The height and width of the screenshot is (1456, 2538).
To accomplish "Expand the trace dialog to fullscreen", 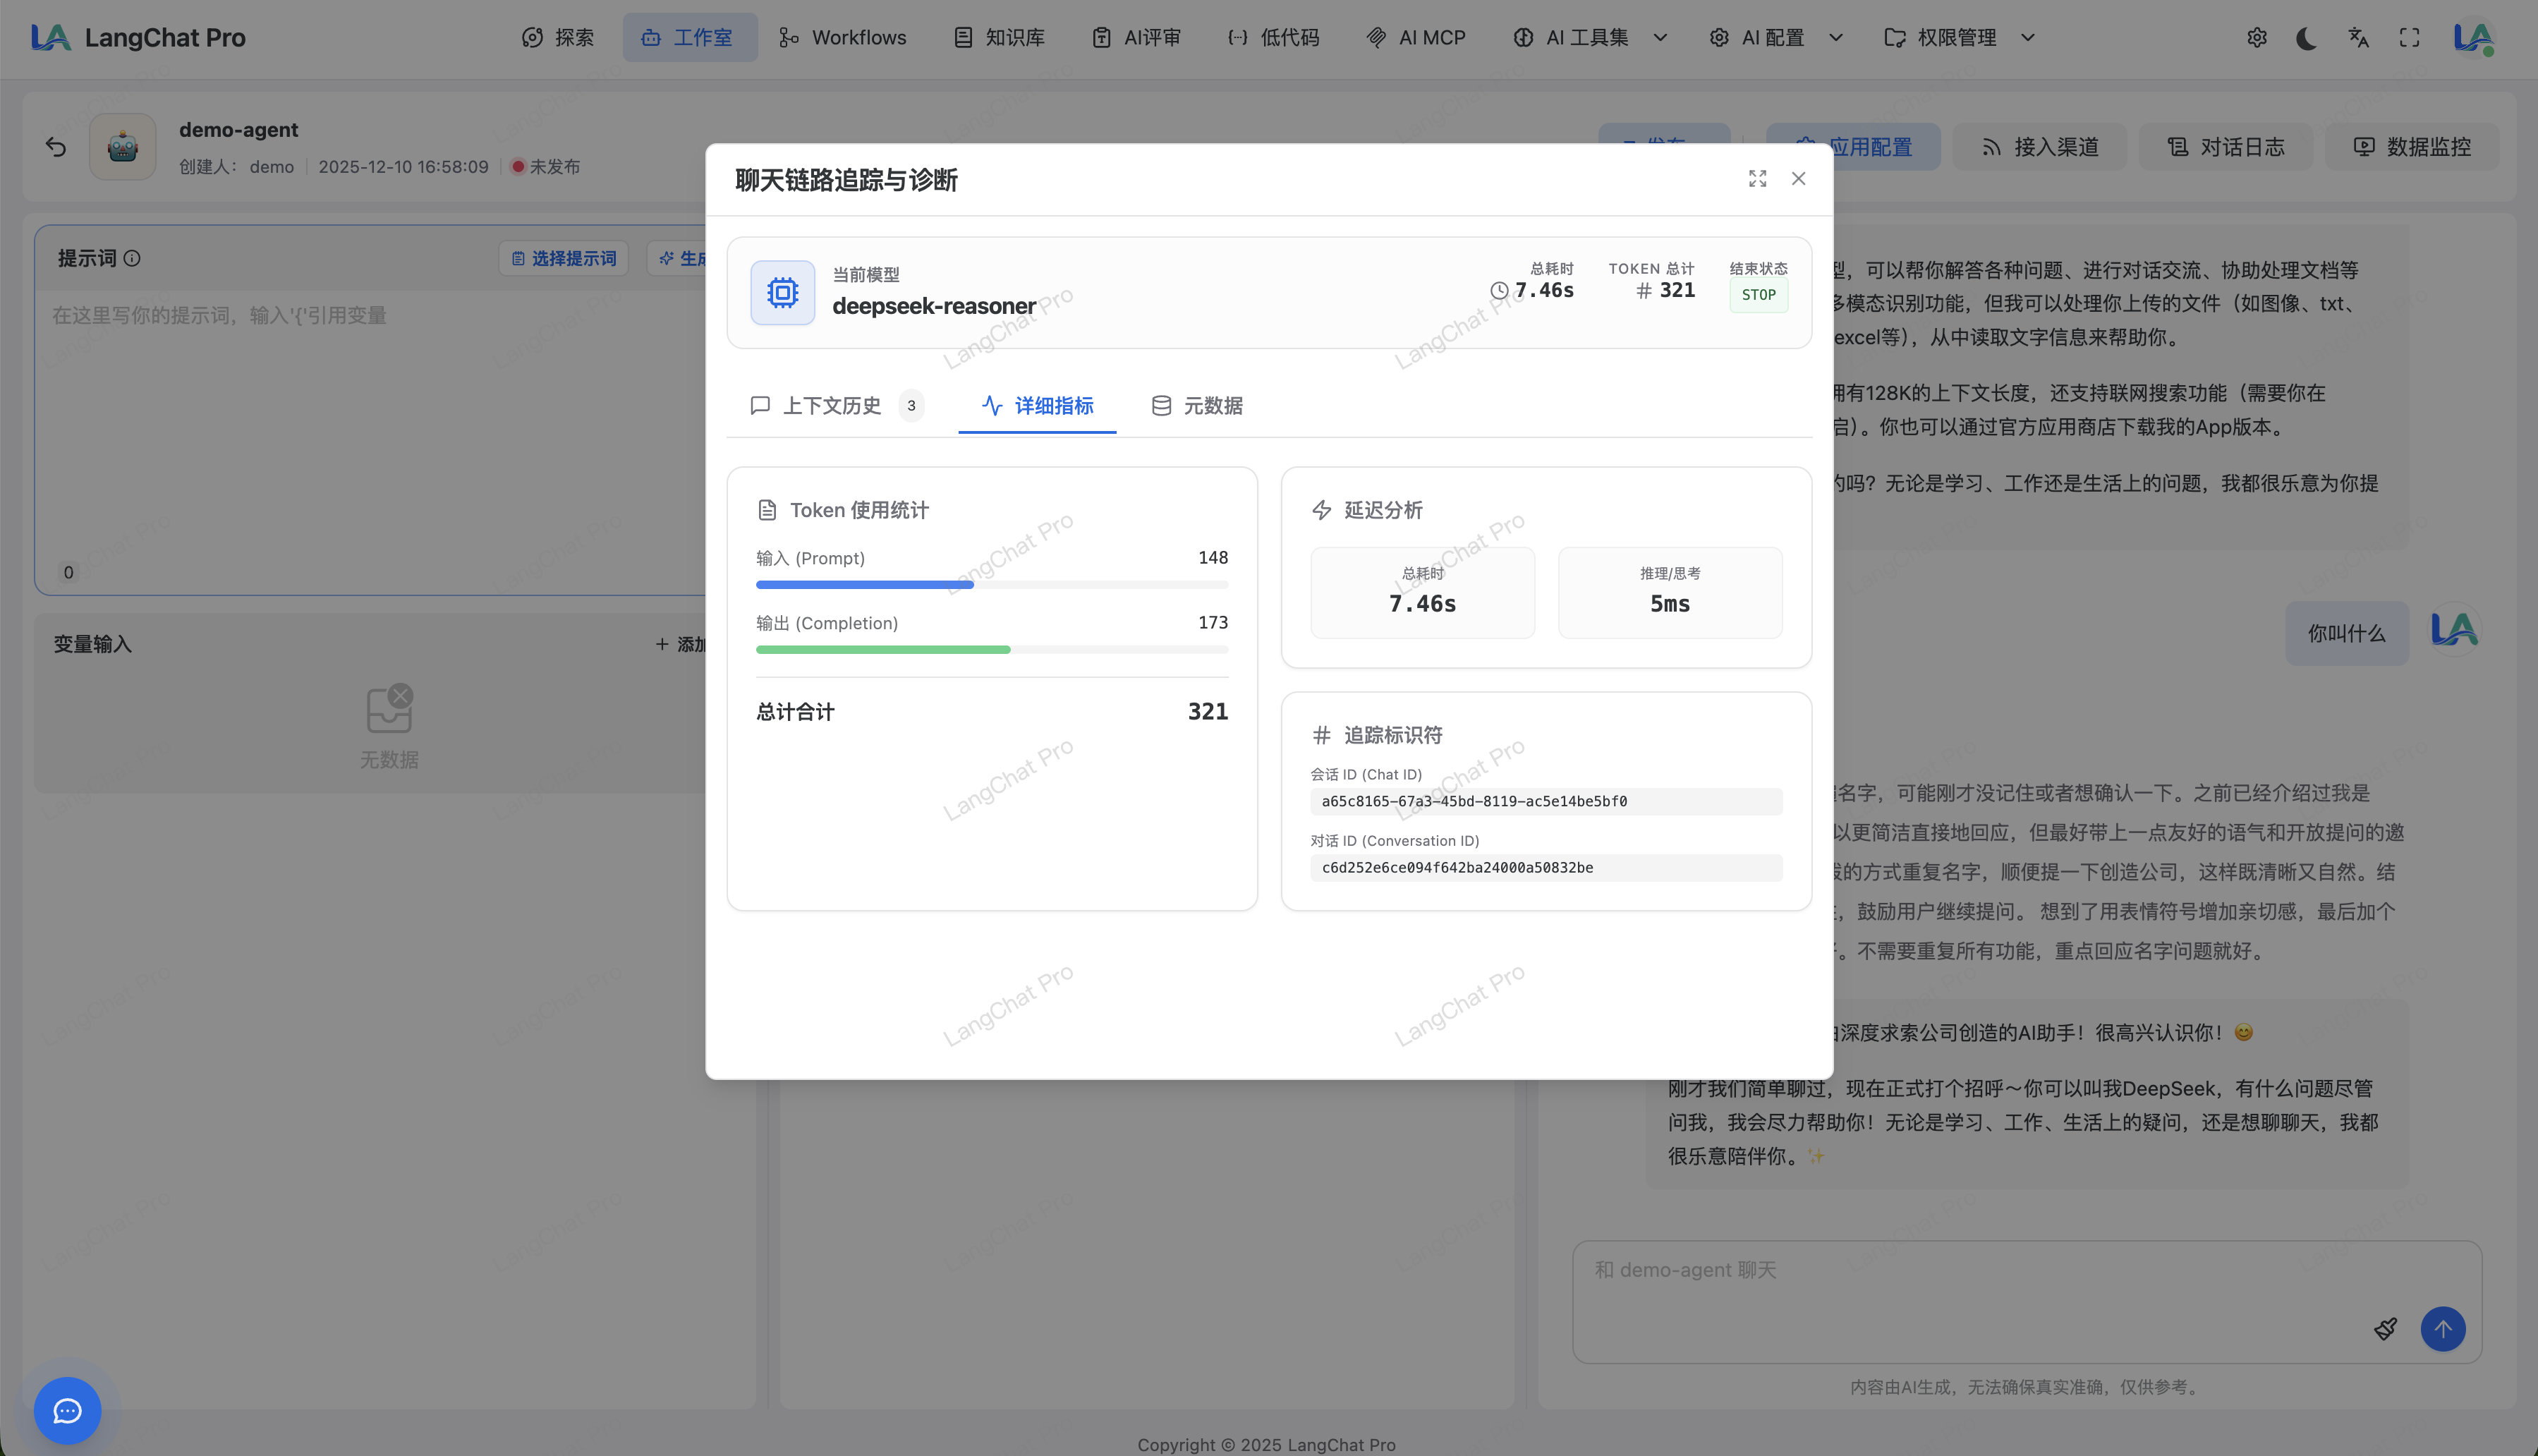I will (x=1757, y=178).
